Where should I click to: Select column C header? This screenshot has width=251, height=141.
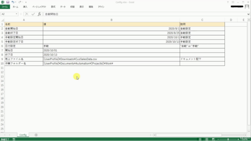202,20
